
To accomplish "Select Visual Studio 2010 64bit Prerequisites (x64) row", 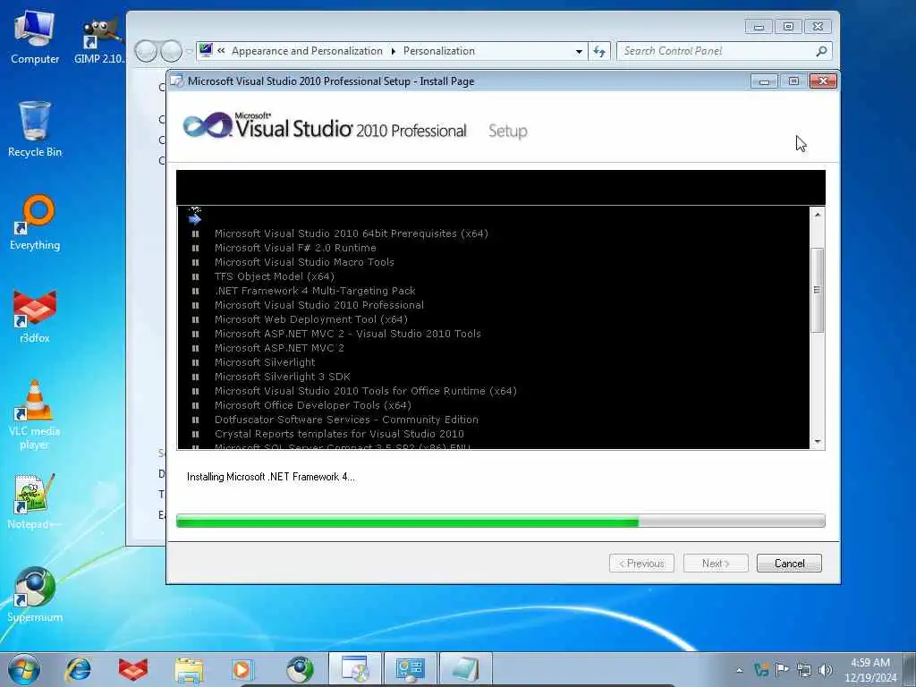I will 351,233.
